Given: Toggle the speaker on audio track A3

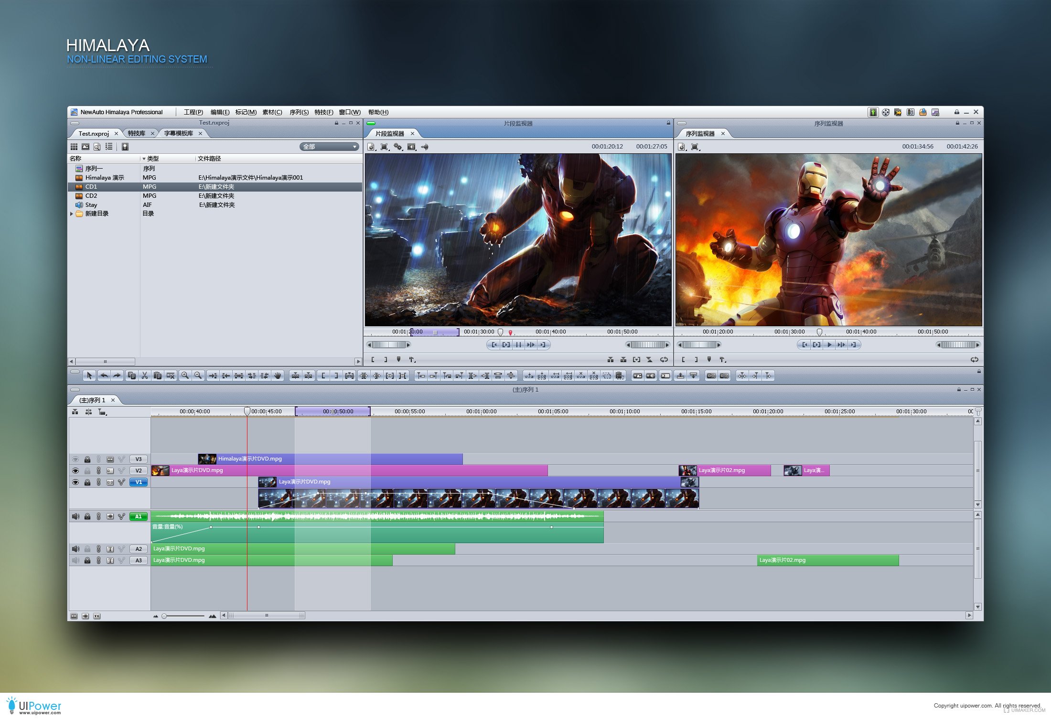Looking at the screenshot, I should (75, 560).
